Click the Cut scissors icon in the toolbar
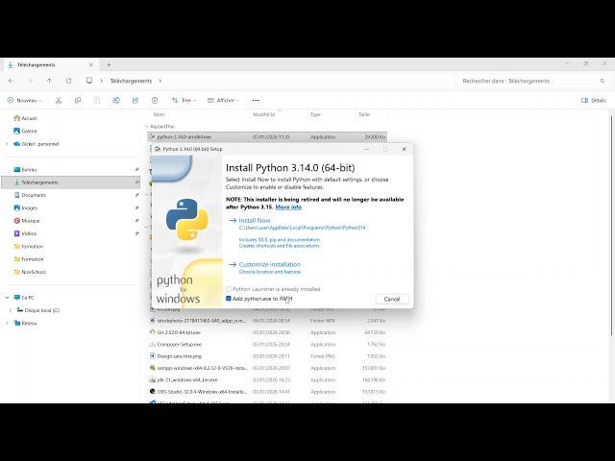 59,100
